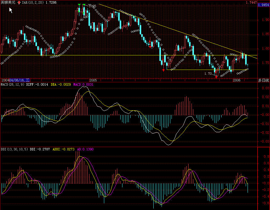
Task: Click the red arrow marker below the 1.70 low
Action: 216,77
